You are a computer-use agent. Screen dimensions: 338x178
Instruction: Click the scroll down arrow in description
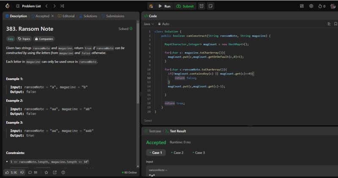[x=138, y=166]
